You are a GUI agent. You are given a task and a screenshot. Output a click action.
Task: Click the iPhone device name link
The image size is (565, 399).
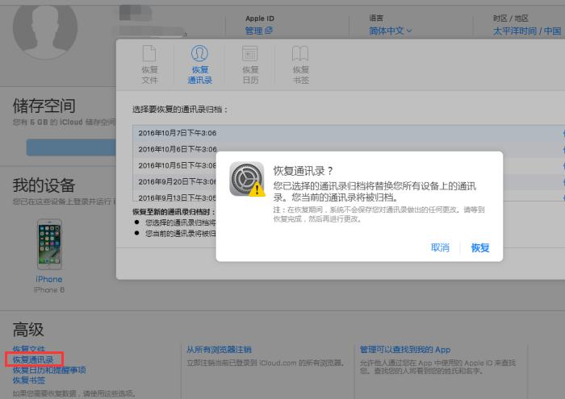point(49,279)
